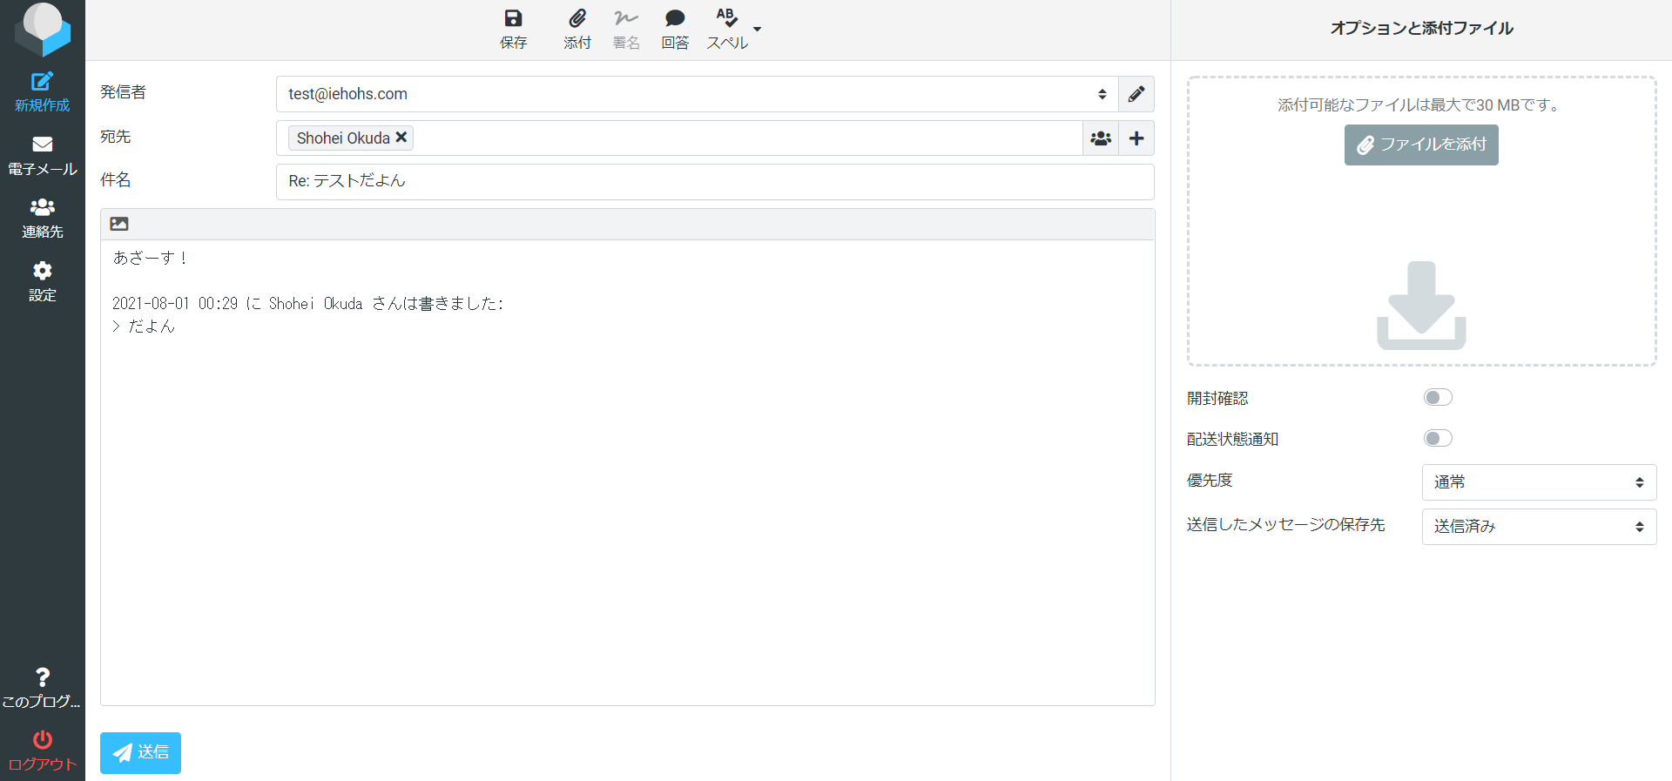Enable the 配送状態通知 toggle

[1438, 439]
